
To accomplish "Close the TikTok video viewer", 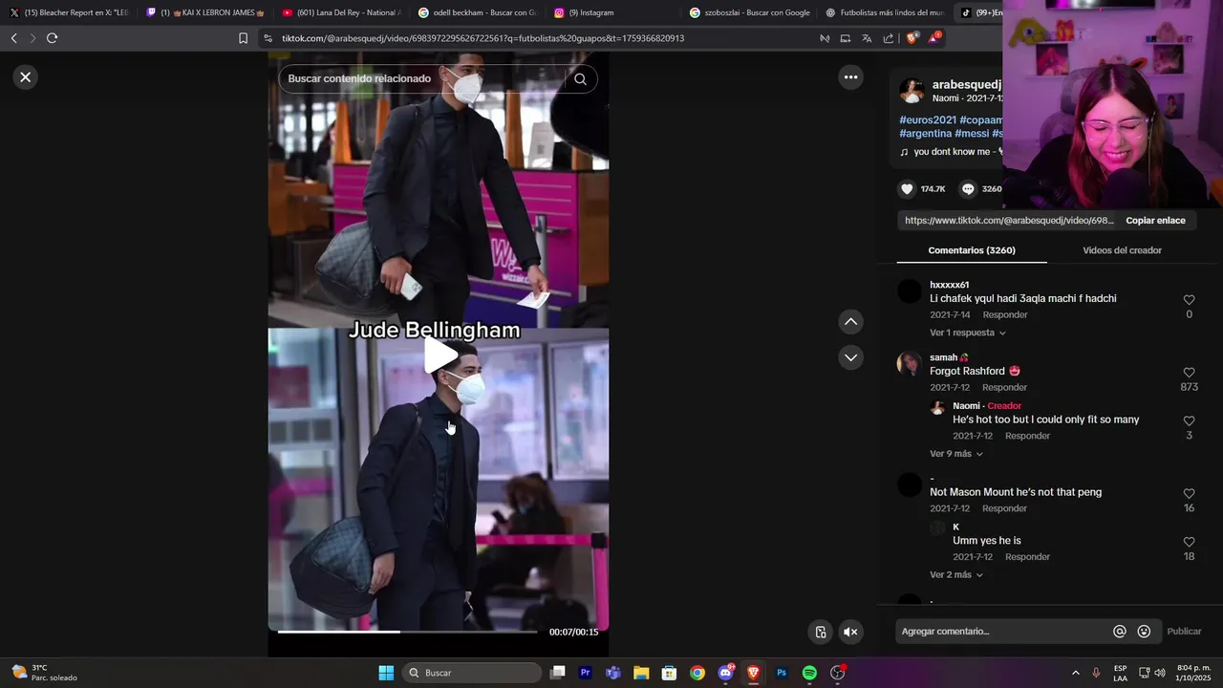I will point(26,77).
